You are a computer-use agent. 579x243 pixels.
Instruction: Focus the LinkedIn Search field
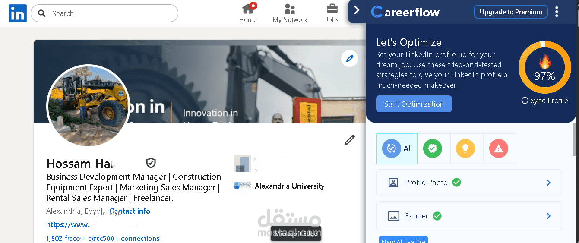coord(104,13)
